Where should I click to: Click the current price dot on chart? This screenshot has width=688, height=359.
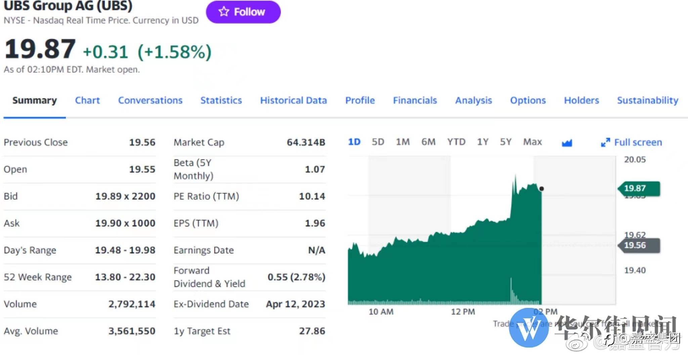click(542, 189)
